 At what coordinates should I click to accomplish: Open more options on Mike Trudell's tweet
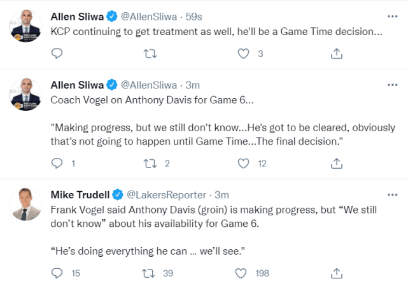pyautogui.click(x=393, y=194)
